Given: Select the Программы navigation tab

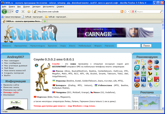Looking at the screenshot, I should pos(21,46).
